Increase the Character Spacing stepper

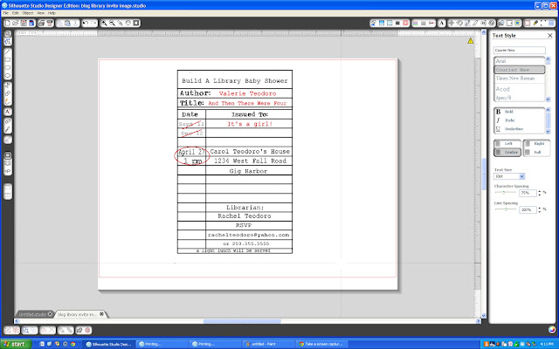(540, 191)
